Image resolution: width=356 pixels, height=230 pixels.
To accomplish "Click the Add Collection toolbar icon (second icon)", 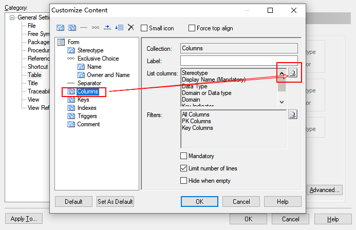I will click(72, 28).
